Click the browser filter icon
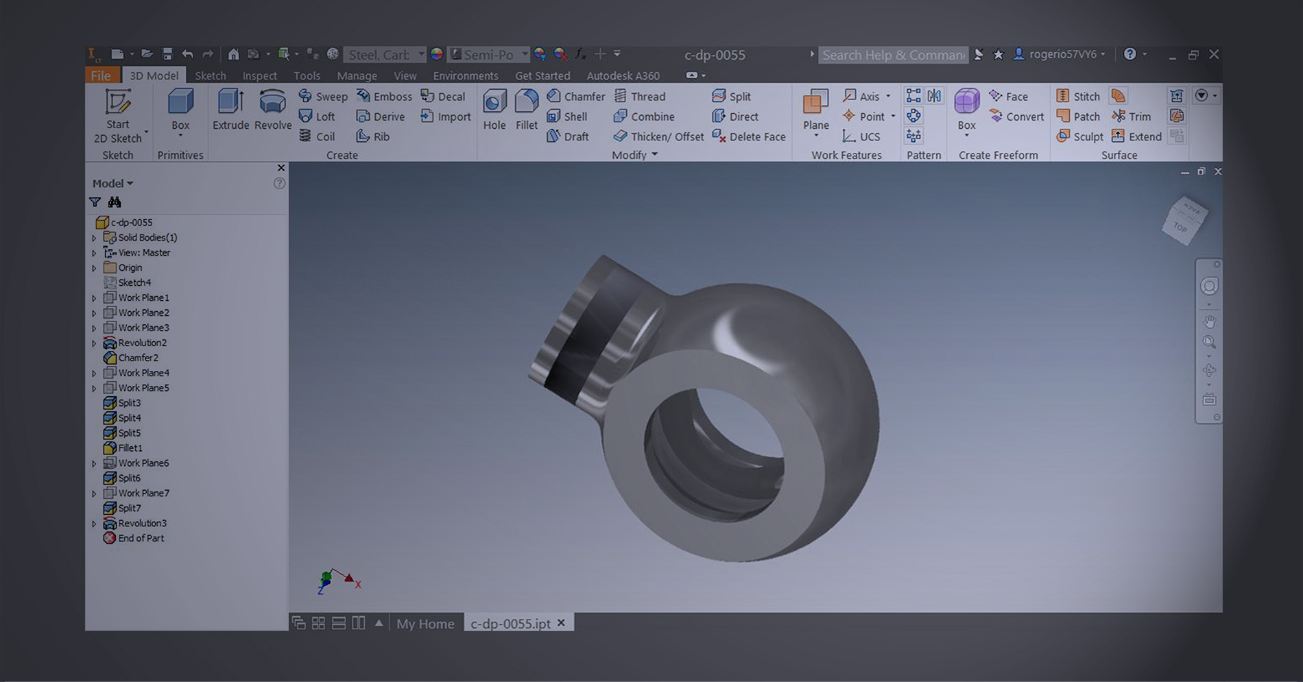1303x682 pixels. pos(95,202)
